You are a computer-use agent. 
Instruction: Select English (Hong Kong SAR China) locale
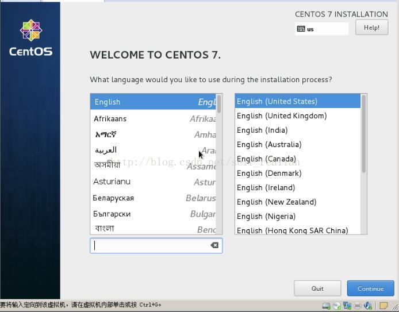(x=297, y=230)
